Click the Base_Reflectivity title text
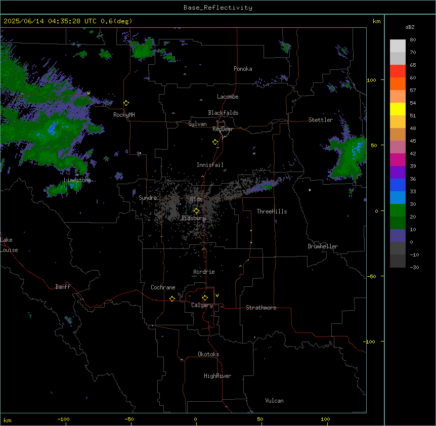Screen dimensions: 436x426 [x=218, y=8]
